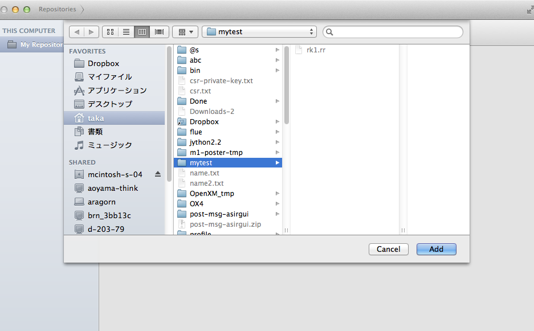
Task: Switch to Cover Flow view
Action: pos(159,32)
